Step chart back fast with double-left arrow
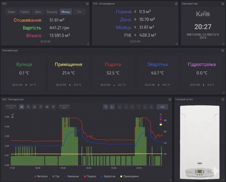Image resolution: width=226 pixels, height=182 pixels. click(119, 107)
